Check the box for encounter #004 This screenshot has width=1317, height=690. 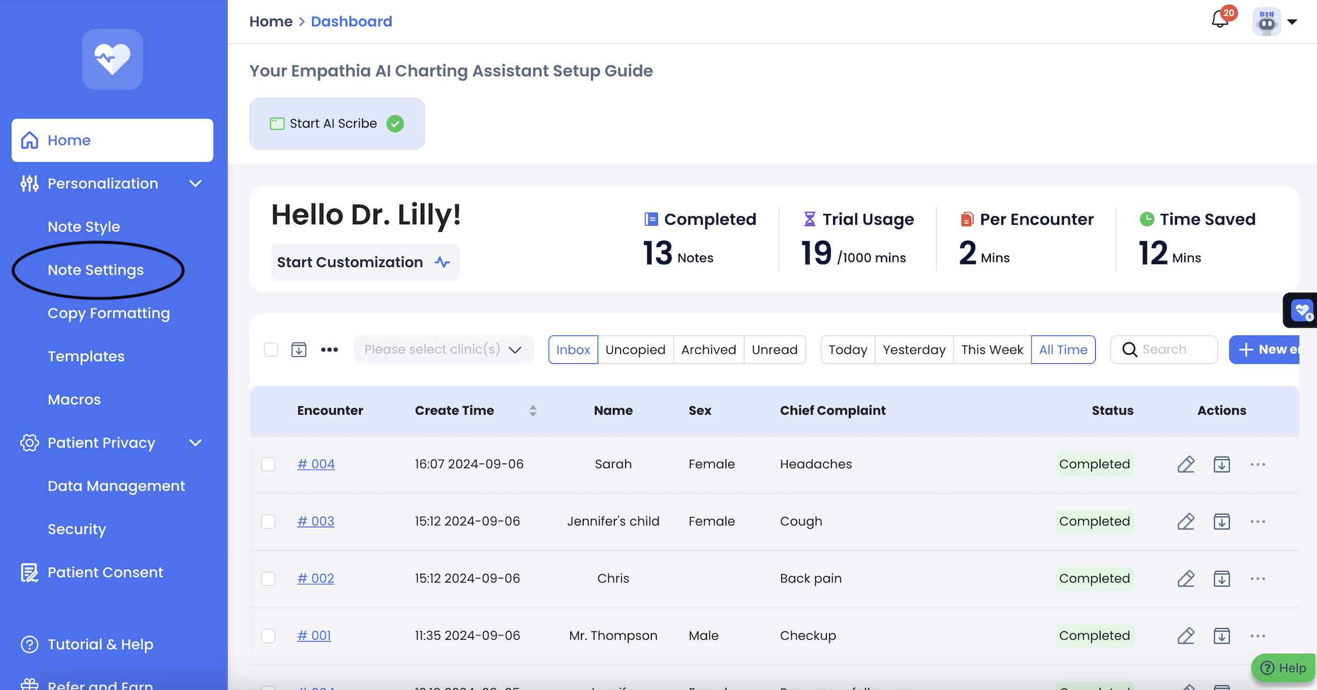coord(269,464)
